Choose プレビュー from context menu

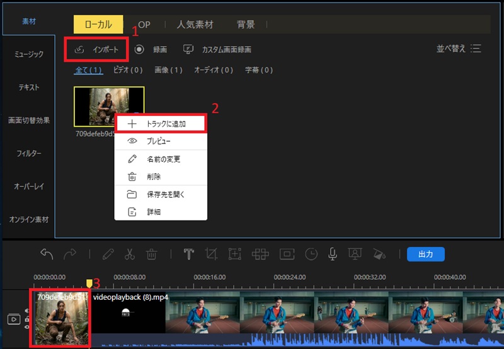(x=161, y=141)
